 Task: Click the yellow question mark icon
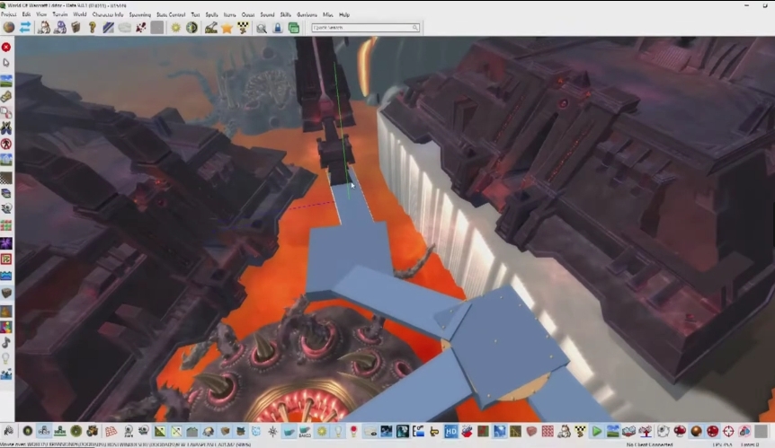tap(92, 28)
